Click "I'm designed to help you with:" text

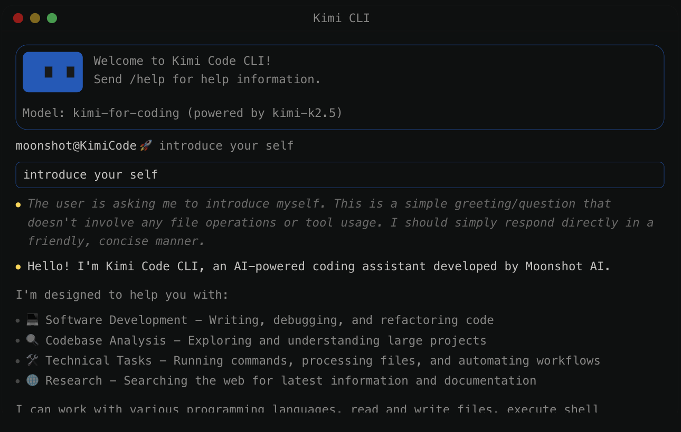coord(122,294)
